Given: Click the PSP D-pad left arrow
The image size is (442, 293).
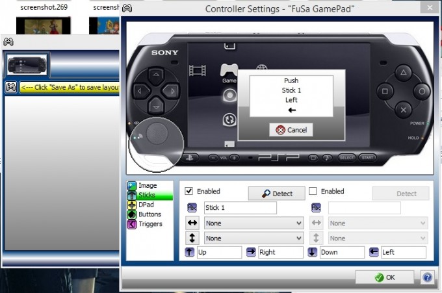Looking at the screenshot, I should pyautogui.click(x=140, y=91).
